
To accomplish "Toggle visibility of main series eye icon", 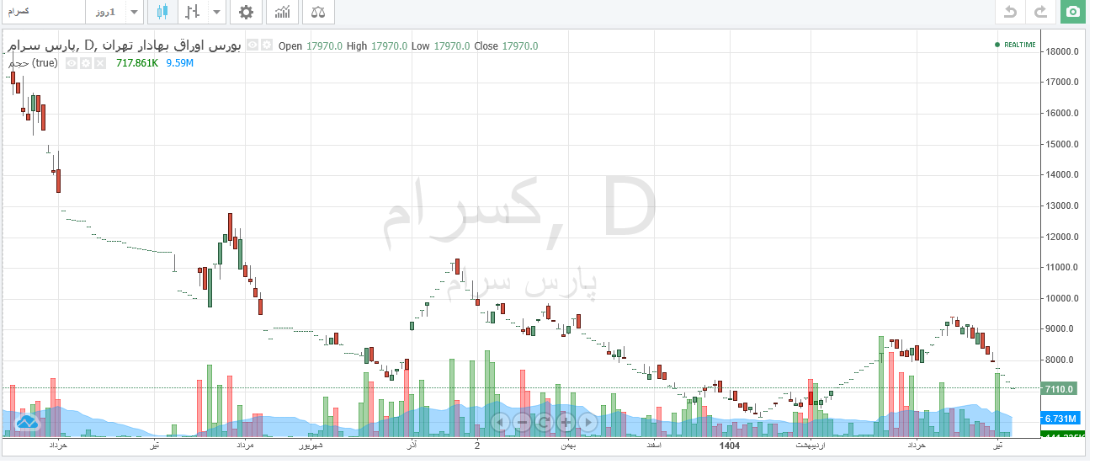I will [252, 45].
